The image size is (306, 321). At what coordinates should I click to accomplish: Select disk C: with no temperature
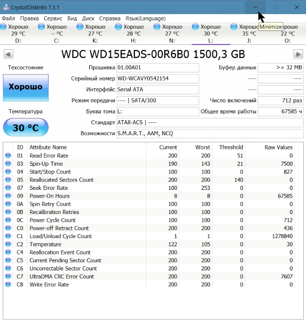57,33
